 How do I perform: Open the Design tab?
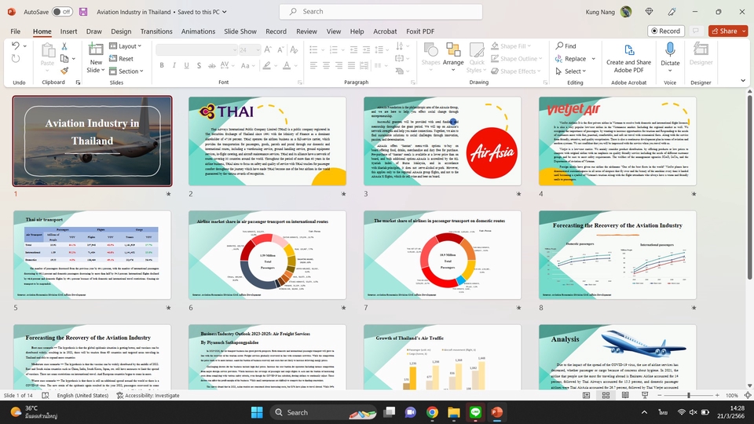coord(121,31)
